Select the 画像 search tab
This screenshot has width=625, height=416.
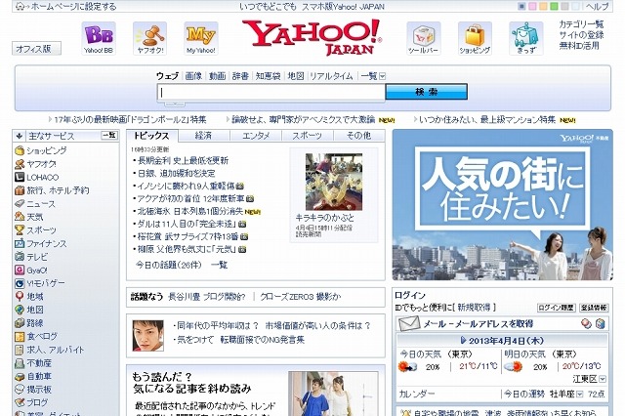pos(193,76)
